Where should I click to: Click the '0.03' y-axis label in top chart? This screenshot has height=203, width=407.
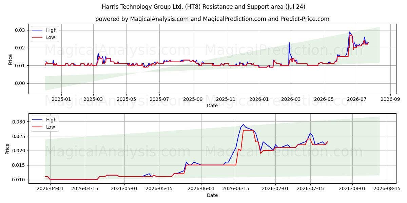[x=20, y=30]
